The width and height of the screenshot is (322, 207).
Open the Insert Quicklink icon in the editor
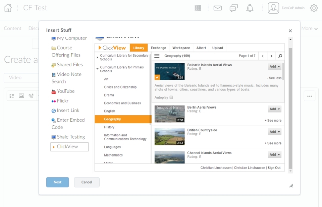pyautogui.click(x=31, y=95)
